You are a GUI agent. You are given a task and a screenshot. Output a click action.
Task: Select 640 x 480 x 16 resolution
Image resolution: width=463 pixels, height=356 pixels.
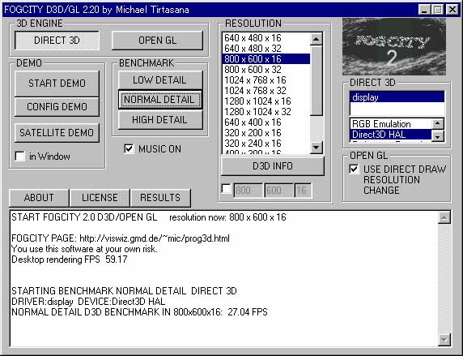tap(266, 38)
